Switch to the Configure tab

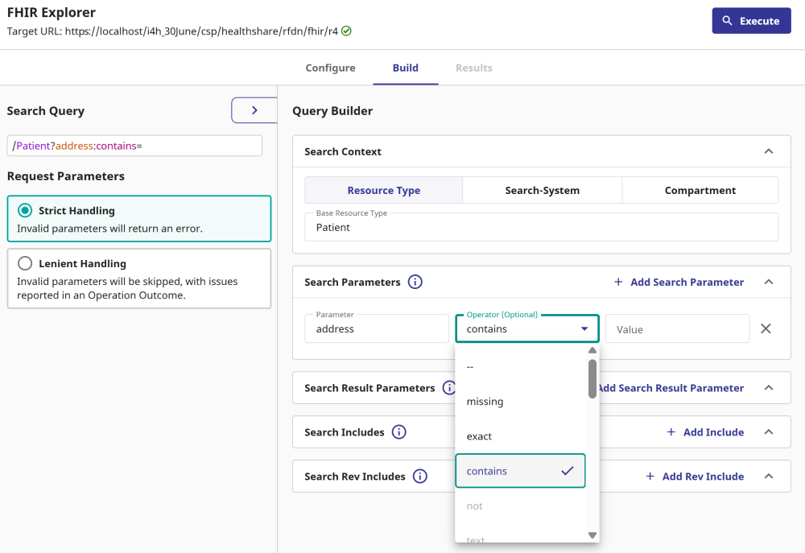(x=330, y=68)
